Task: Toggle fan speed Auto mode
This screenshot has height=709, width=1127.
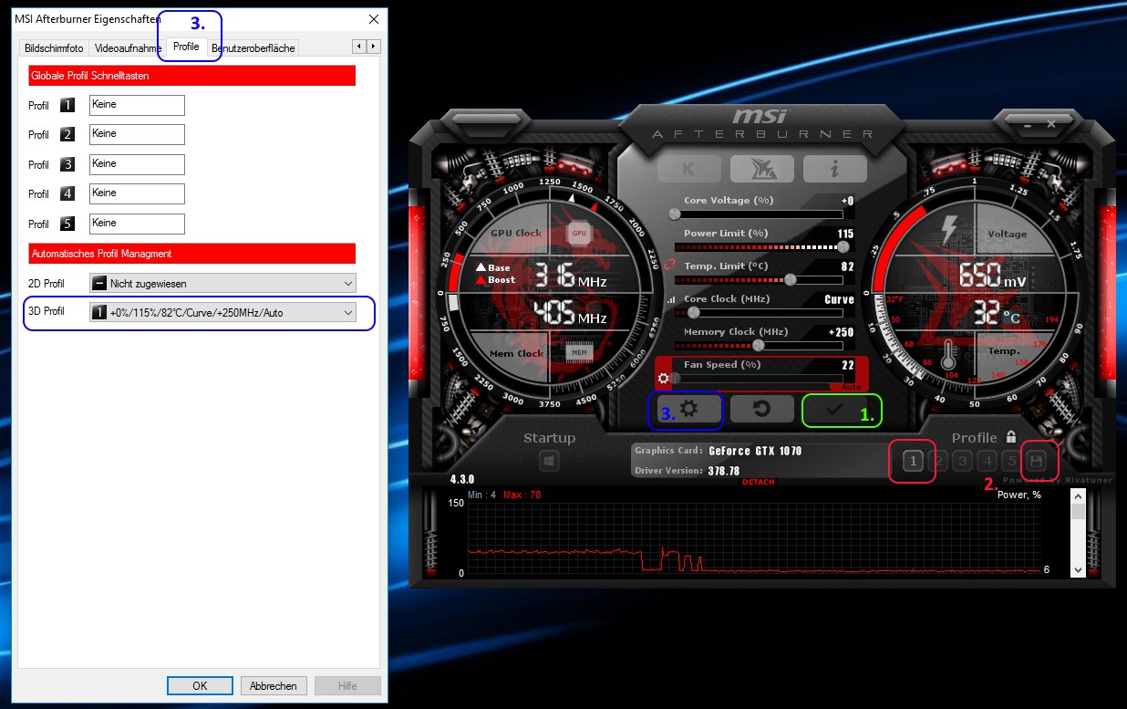Action: pos(851,387)
